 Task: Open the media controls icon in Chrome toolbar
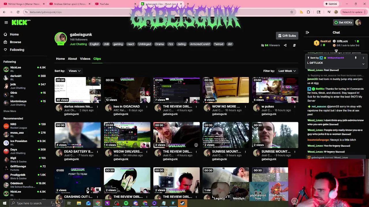329,12
